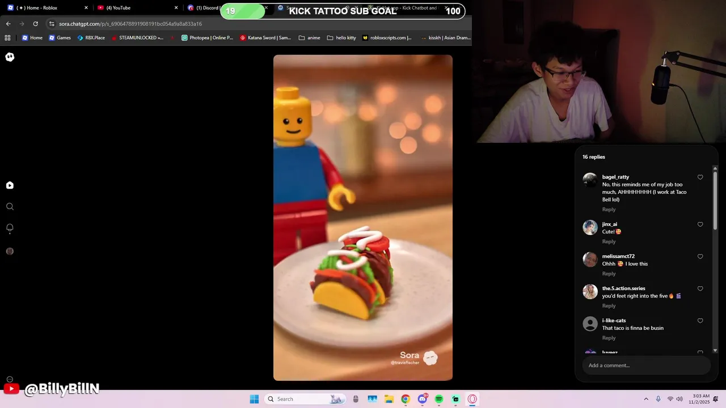The height and width of the screenshot is (408, 726).
Task: Go back in browser
Action: [8, 24]
